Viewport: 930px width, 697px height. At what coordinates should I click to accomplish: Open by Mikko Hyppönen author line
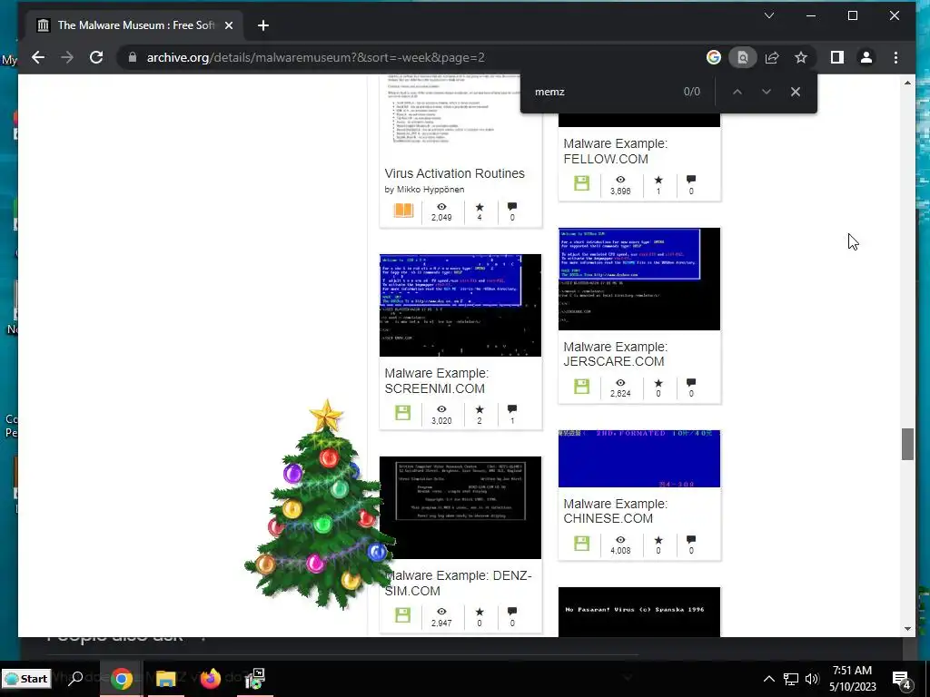point(424,190)
